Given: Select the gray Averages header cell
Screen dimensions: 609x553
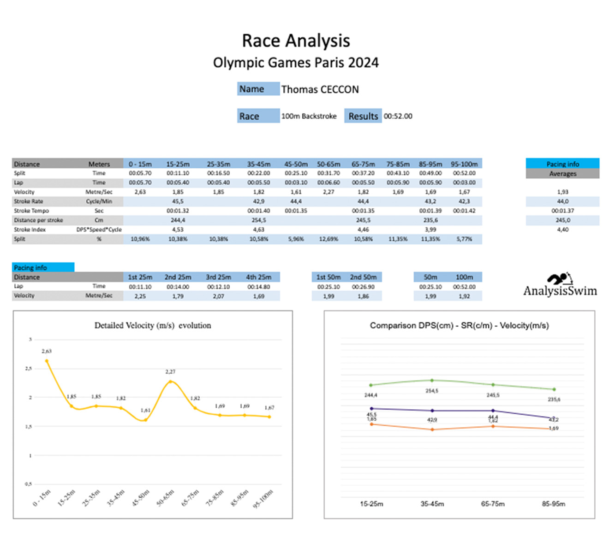Looking at the screenshot, I should (562, 174).
